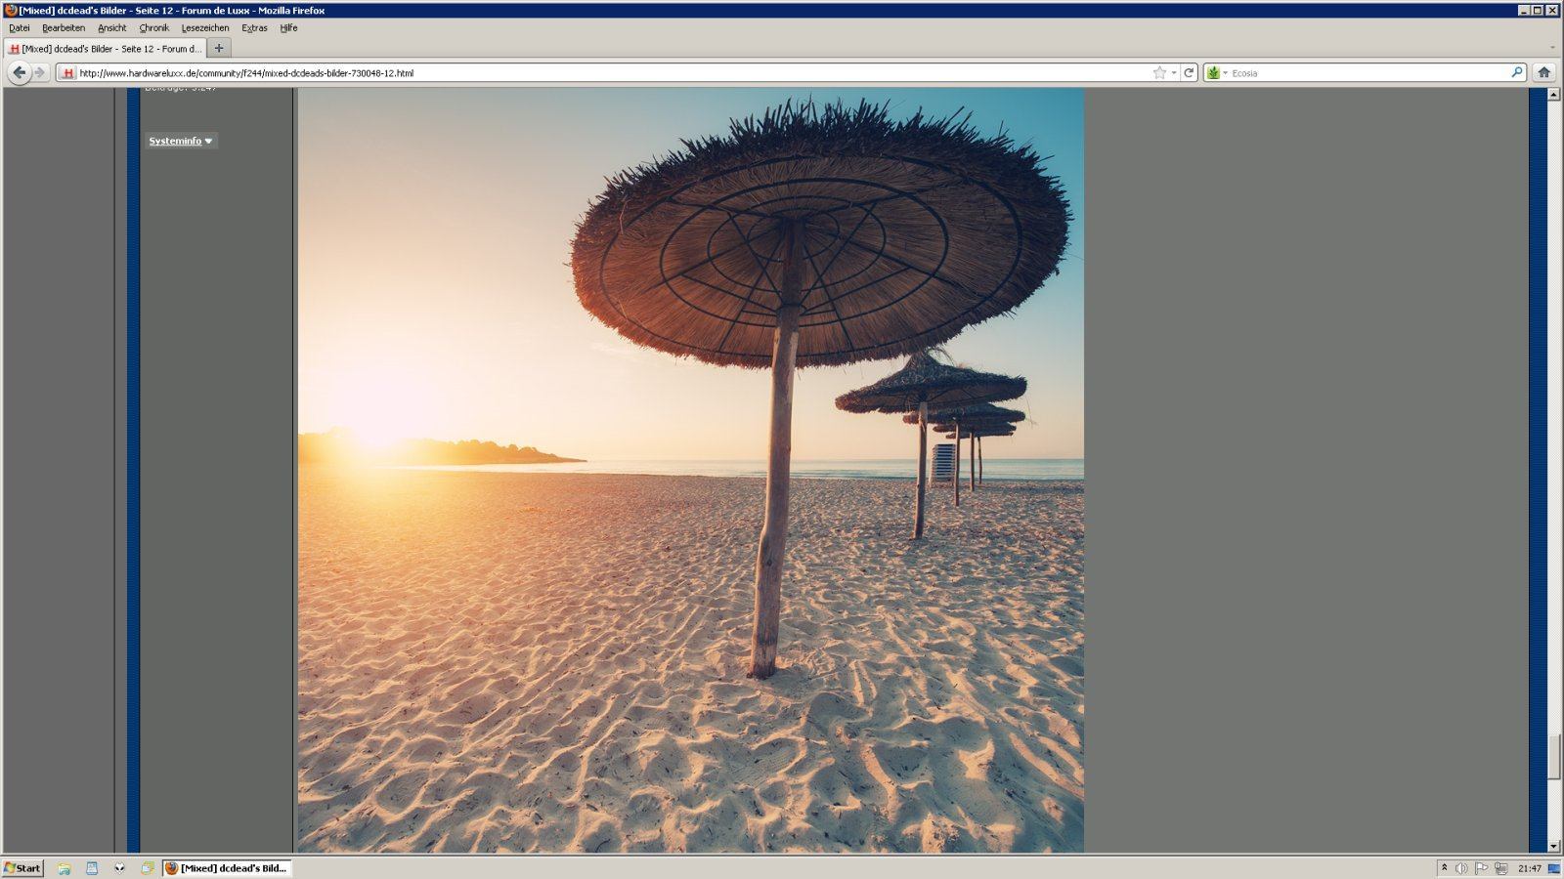Go to the Firefox home page icon
The height and width of the screenshot is (879, 1564).
click(1544, 72)
